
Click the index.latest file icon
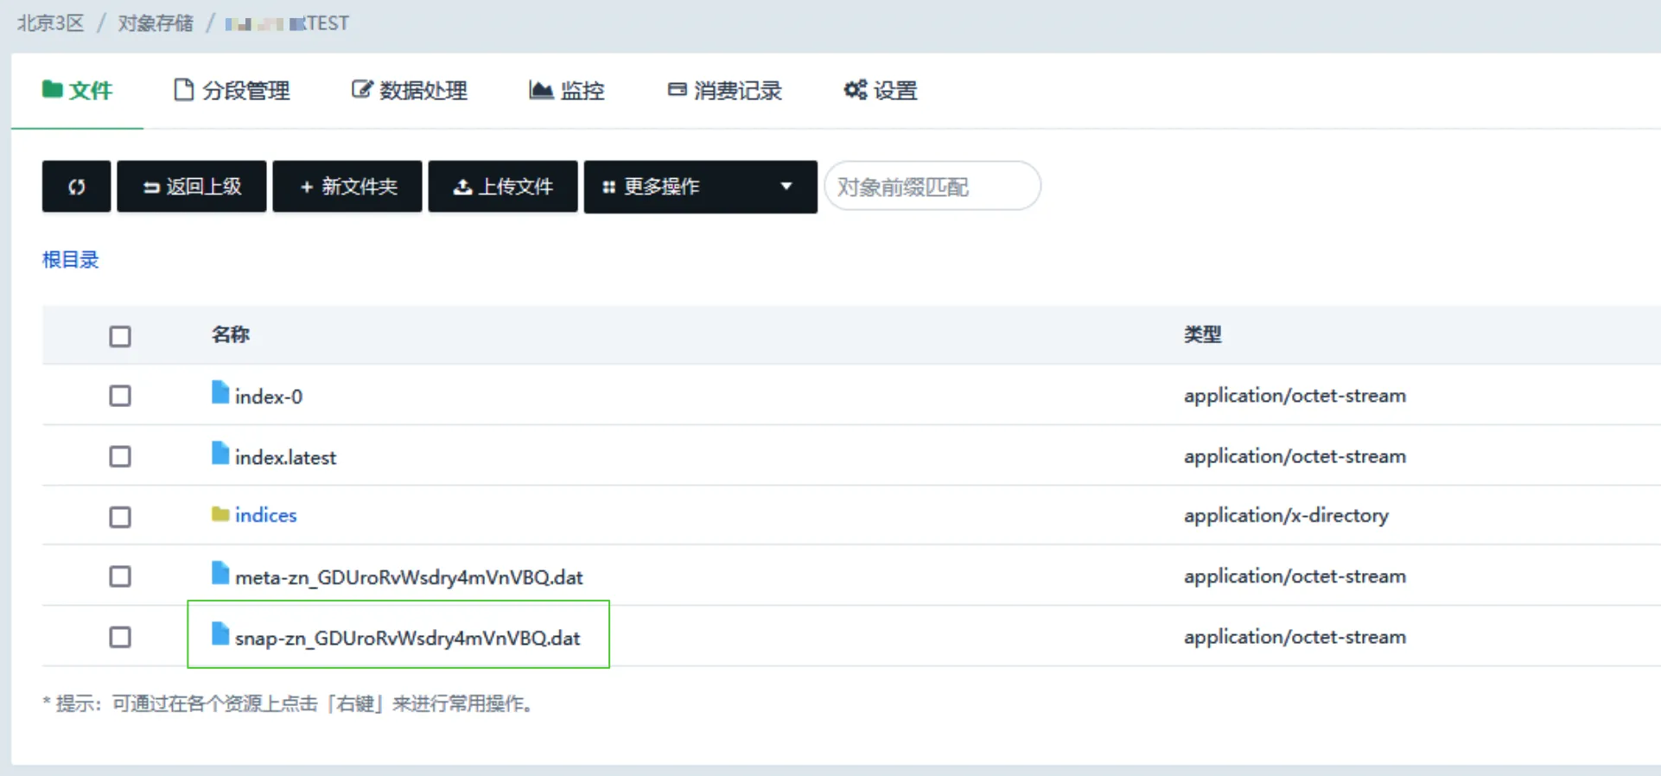(x=220, y=455)
